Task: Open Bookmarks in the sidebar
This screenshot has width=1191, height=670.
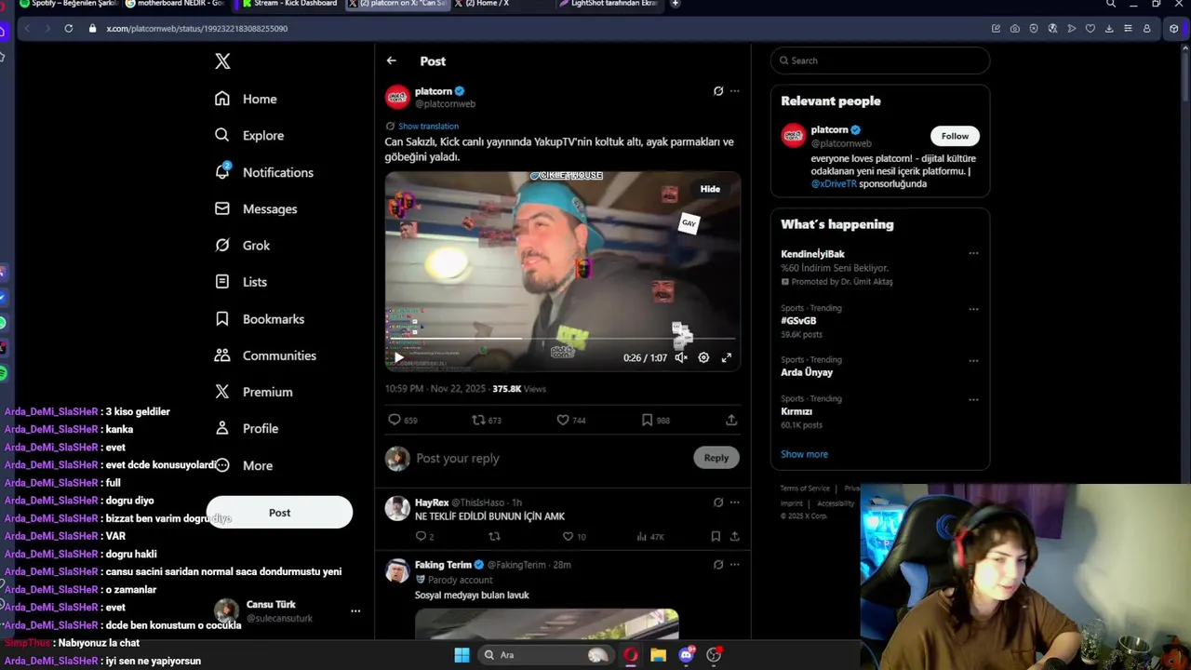Action: click(259, 319)
